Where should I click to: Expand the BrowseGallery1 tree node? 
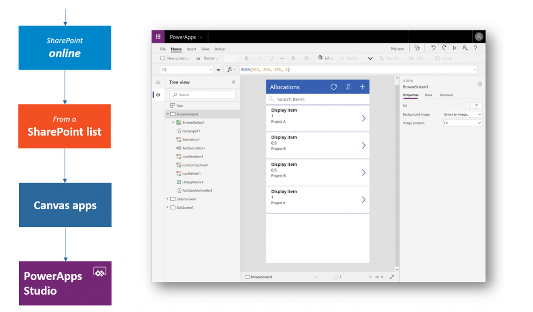[172, 122]
